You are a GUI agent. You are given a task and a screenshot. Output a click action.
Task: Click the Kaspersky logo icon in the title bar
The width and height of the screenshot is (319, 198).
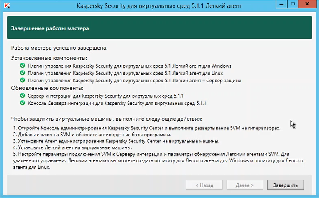point(7,5)
